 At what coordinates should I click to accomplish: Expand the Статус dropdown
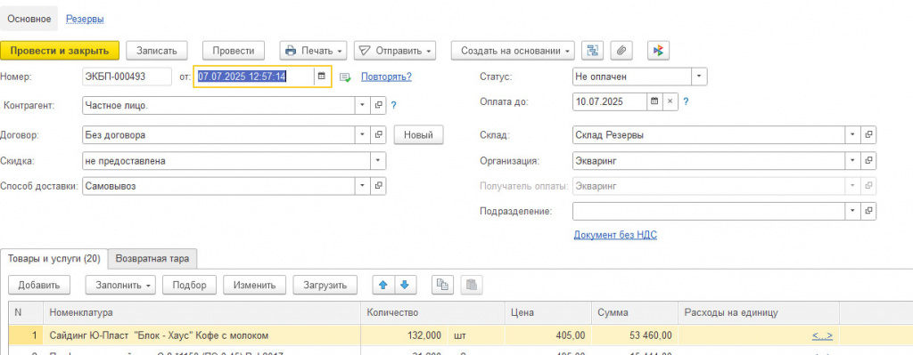699,77
